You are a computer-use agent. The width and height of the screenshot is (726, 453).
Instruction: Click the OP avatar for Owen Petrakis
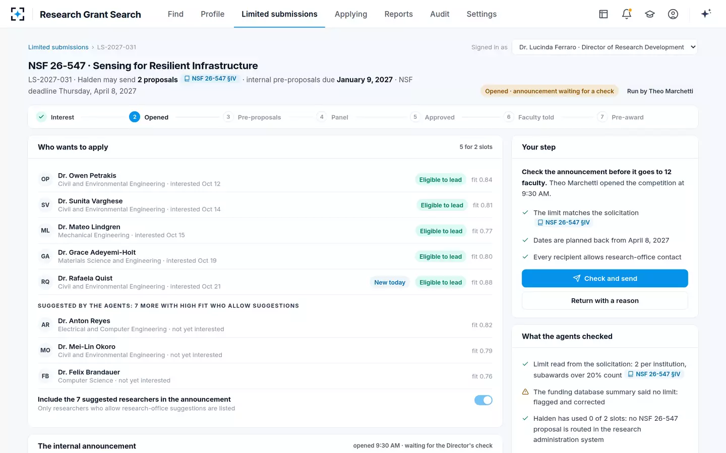[x=45, y=179]
